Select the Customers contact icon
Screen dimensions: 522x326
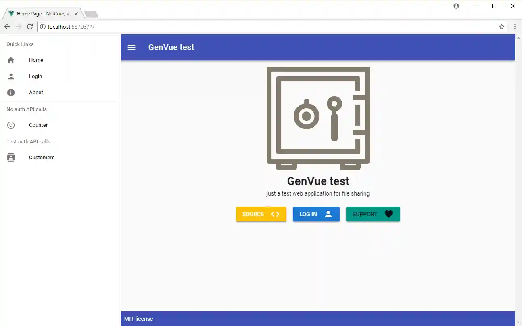click(x=10, y=157)
